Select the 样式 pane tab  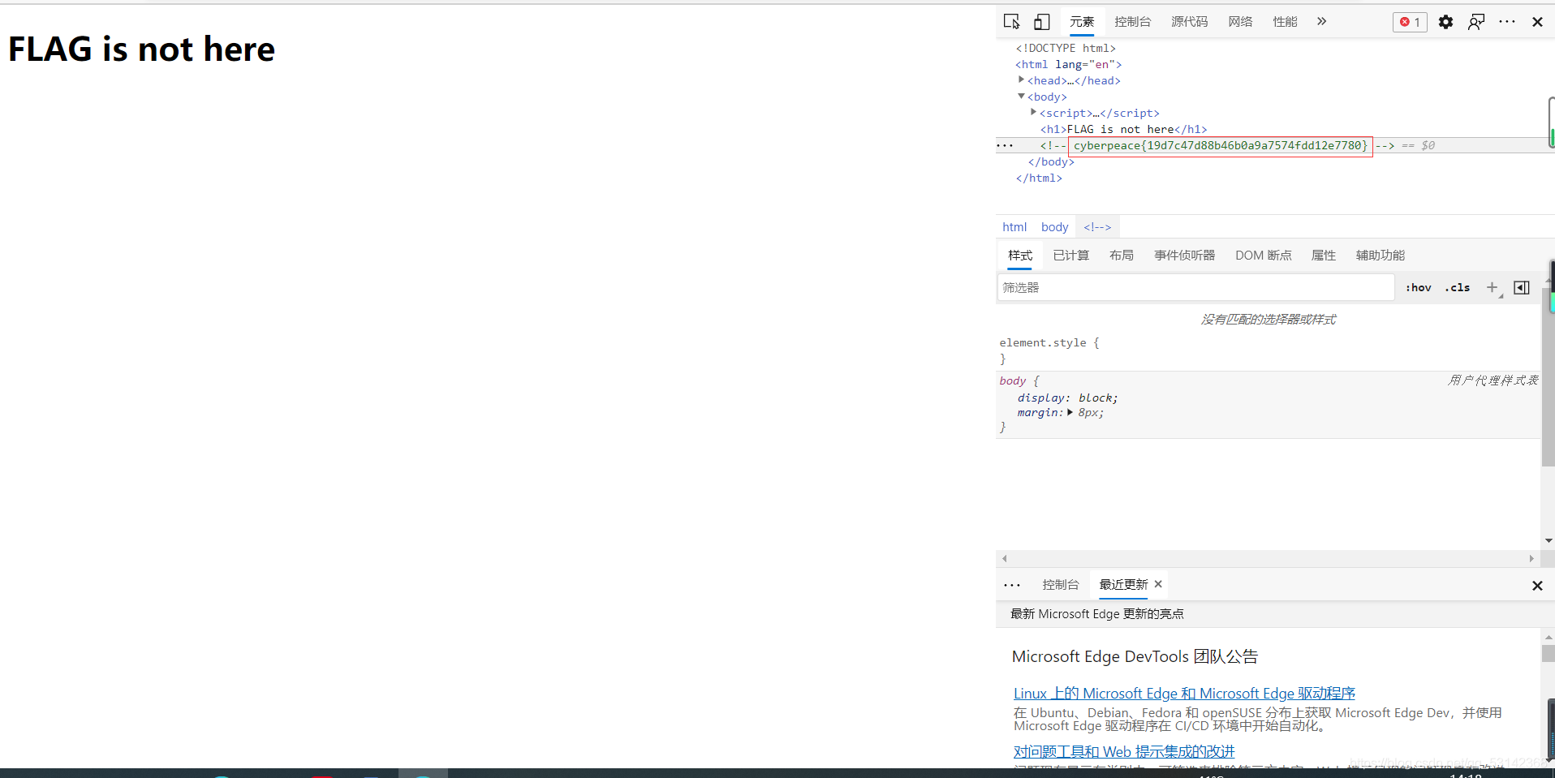[x=1020, y=256]
